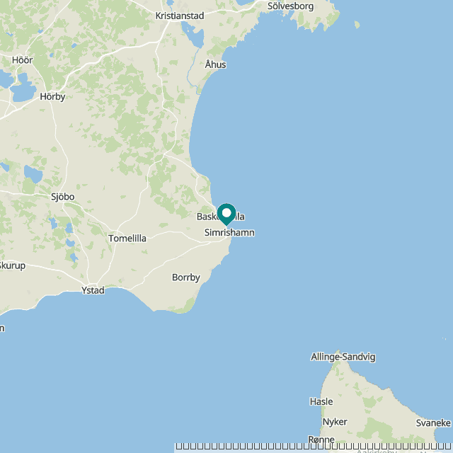Select the Nyker place label
This screenshot has height=453, width=453.
click(x=335, y=422)
